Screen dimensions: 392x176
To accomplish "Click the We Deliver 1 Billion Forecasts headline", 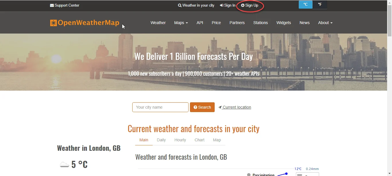I will click(x=194, y=56).
